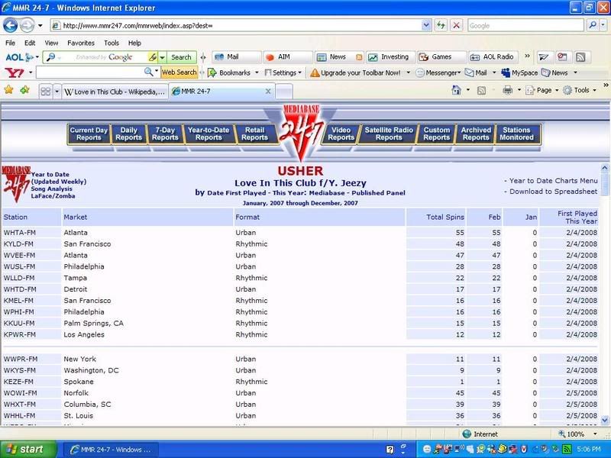This screenshot has width=611, height=458.
Task: Launch AOL Radio from the toolbar
Action: [493, 56]
